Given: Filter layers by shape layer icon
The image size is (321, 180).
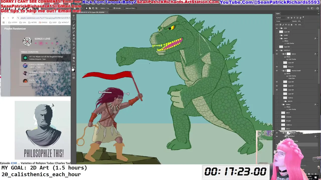Looking at the screenshot, I should click(x=297, y=18).
